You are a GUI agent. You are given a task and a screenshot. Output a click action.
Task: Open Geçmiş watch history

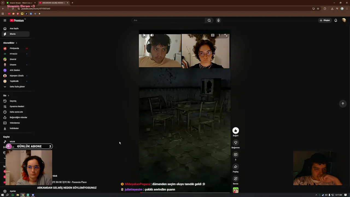[16, 101]
